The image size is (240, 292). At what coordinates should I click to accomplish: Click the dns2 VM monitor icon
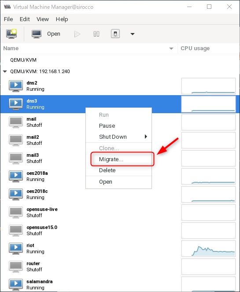click(16, 86)
